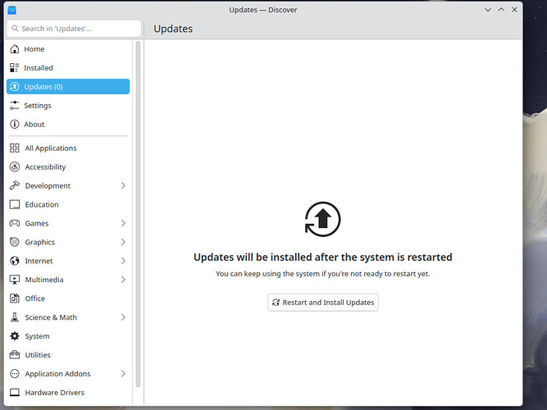Viewport: 547px width, 410px height.
Task: Open Discover Settings page
Action: tap(68, 106)
